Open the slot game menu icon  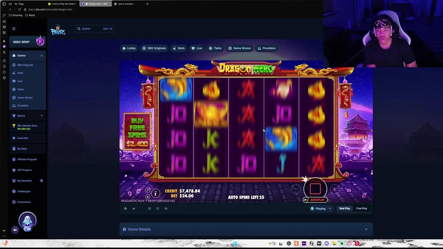coord(148,190)
